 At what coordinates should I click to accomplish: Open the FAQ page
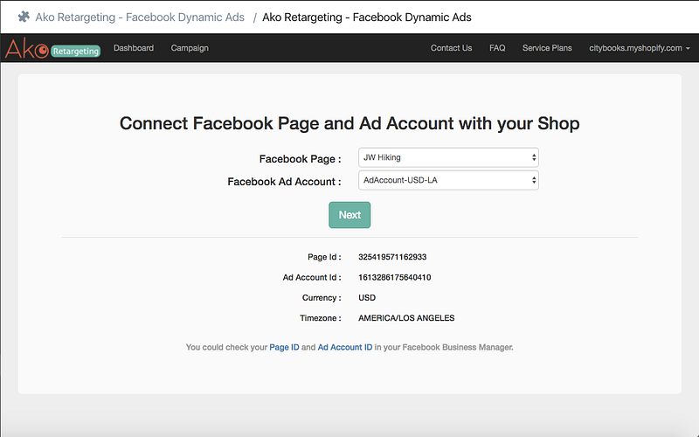(x=497, y=48)
